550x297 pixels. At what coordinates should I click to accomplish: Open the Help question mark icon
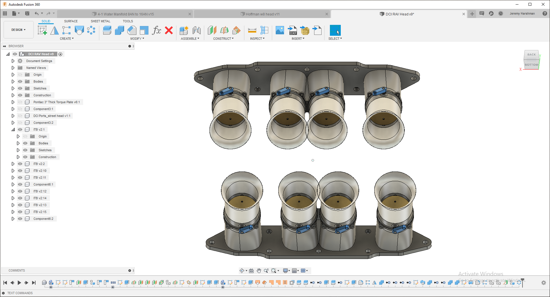pos(545,13)
